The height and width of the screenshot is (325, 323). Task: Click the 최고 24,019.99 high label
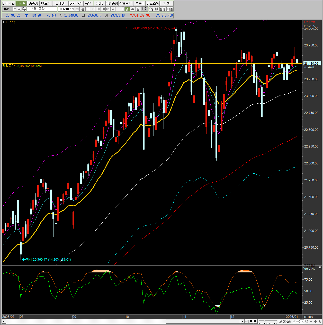pos(148,28)
